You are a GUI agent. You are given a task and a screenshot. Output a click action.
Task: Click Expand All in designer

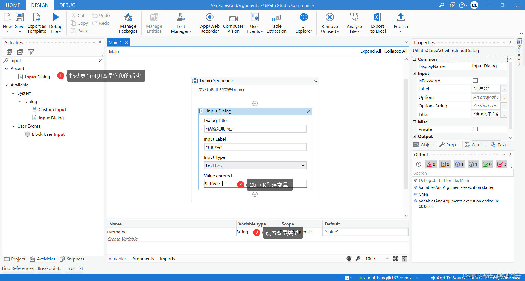click(371, 51)
